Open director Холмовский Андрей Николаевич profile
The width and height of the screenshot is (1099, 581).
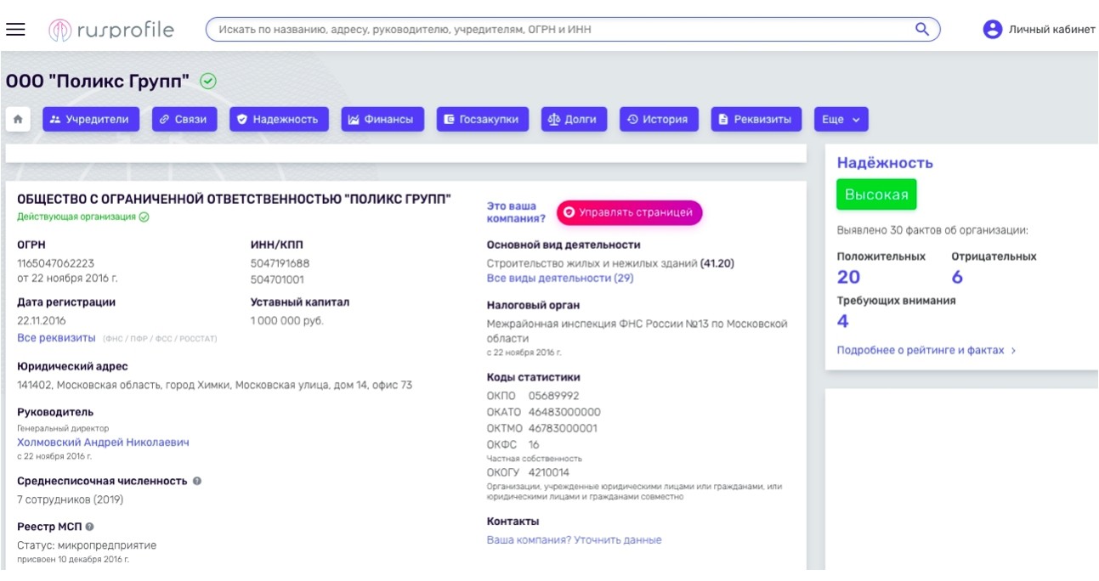(x=103, y=443)
